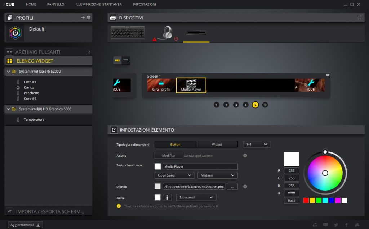Collapse System Intel Core i5 5200U group
This screenshot has height=229, width=369.
pyautogui.click(x=9, y=72)
